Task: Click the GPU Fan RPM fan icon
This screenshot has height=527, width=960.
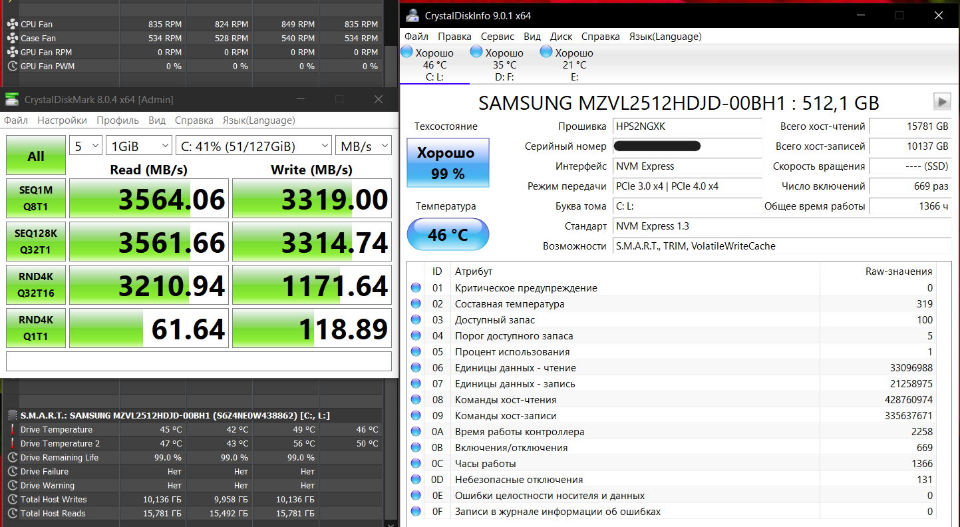Action: coord(12,52)
